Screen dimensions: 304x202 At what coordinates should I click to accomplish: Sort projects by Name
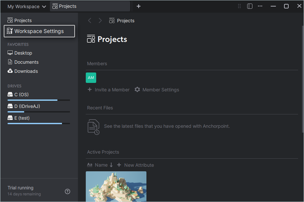(100, 165)
